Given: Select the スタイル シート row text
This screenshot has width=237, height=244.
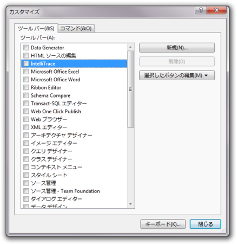Looking at the screenshot, I should tap(49, 175).
